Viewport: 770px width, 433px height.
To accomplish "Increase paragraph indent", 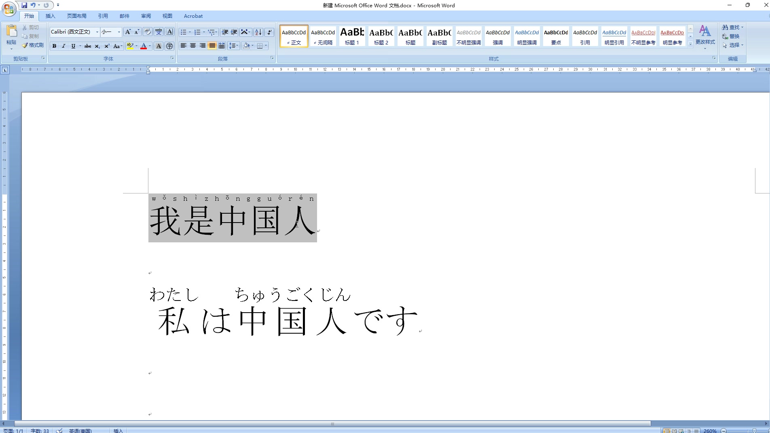I will [234, 32].
